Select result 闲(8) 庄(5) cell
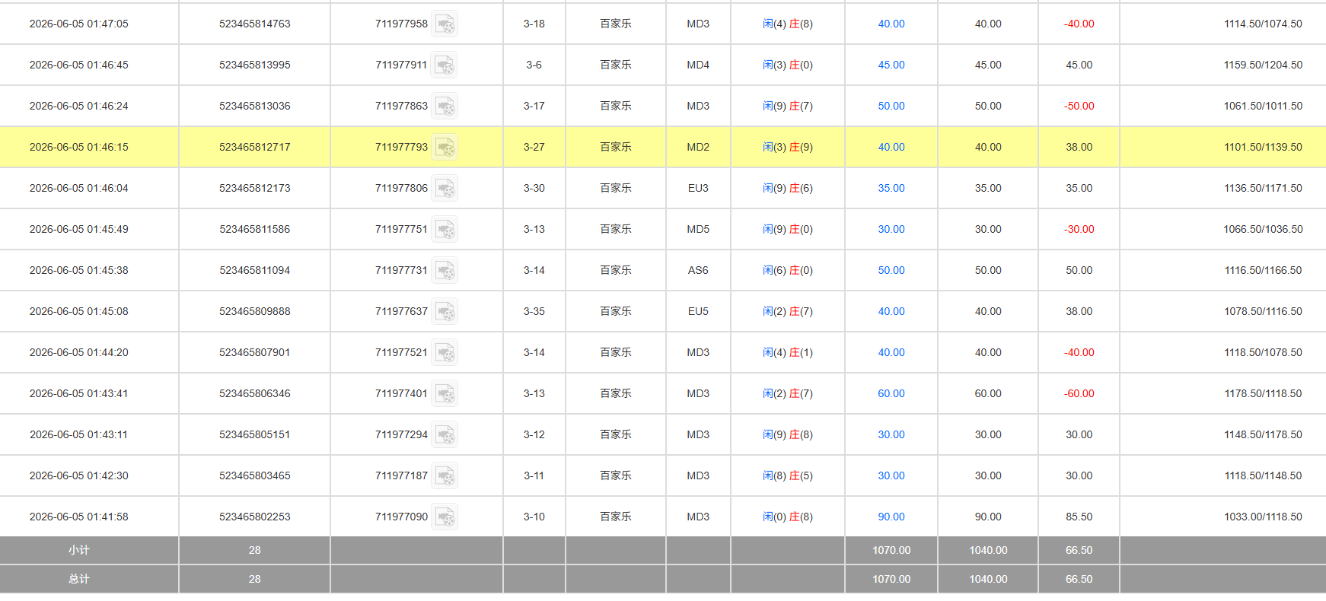This screenshot has width=1326, height=601. coord(788,475)
